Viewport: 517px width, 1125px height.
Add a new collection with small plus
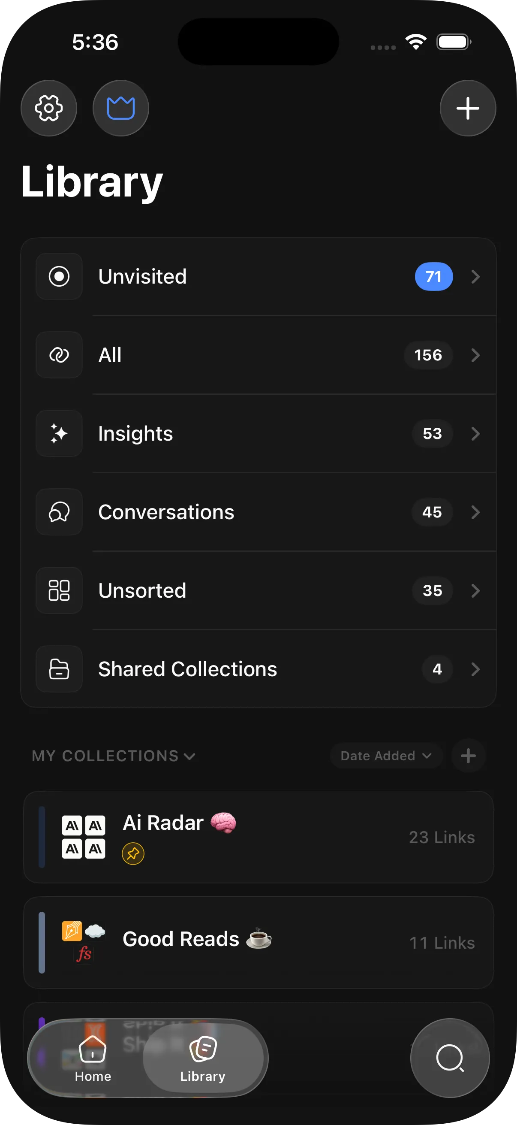tap(468, 756)
